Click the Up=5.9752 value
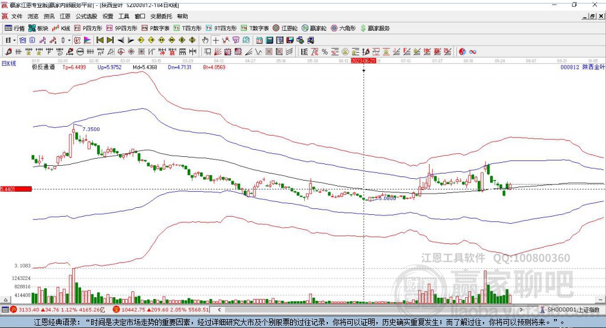 click(x=109, y=67)
